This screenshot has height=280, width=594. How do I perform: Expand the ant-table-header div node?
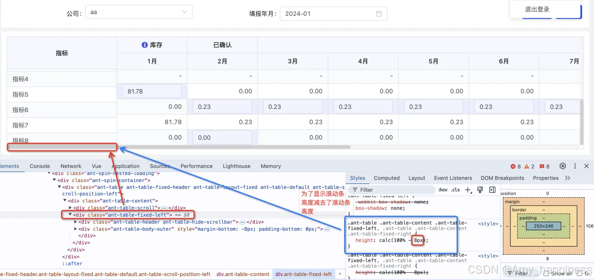[75, 222]
